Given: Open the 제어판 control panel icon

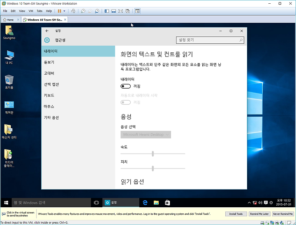Looking at the screenshot, I should point(9,107).
